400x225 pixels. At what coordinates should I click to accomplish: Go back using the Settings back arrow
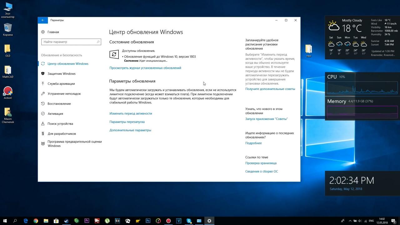[x=43, y=20]
